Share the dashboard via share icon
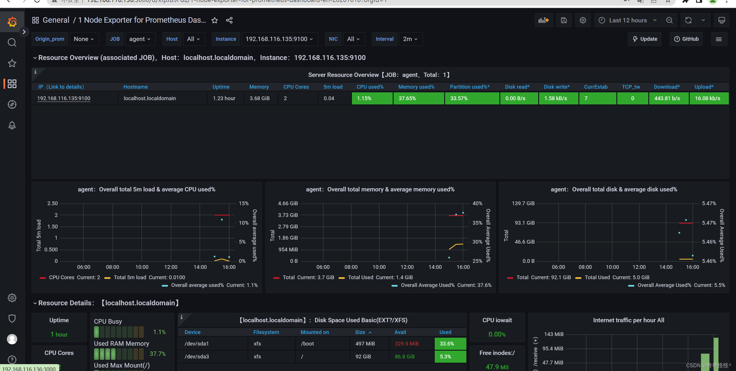This screenshot has width=736, height=371. (x=229, y=20)
